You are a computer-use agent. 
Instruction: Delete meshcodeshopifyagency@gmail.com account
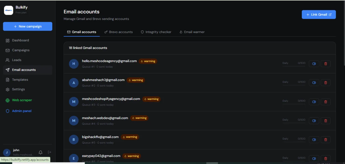click(326, 102)
